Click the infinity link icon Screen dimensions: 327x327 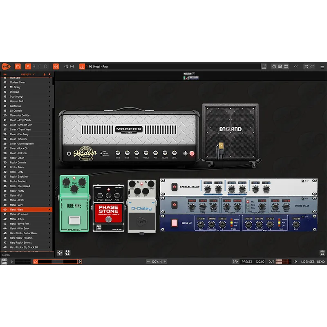[x=296, y=67]
